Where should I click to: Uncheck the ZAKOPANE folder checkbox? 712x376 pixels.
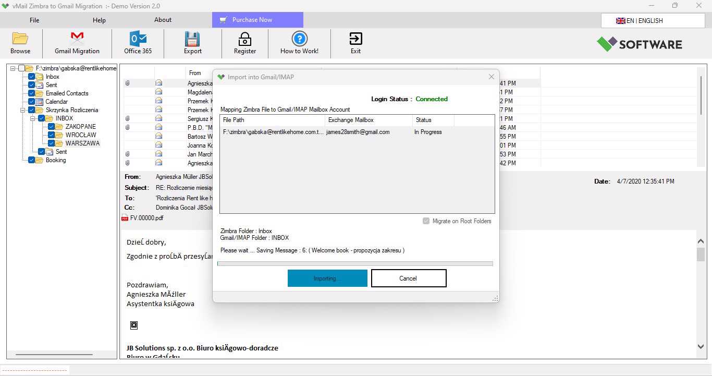coord(52,127)
